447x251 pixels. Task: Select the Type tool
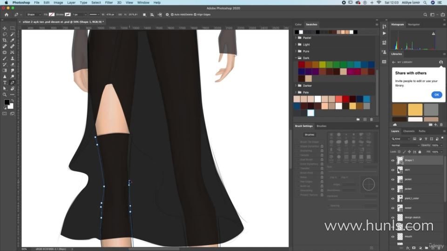5,82
